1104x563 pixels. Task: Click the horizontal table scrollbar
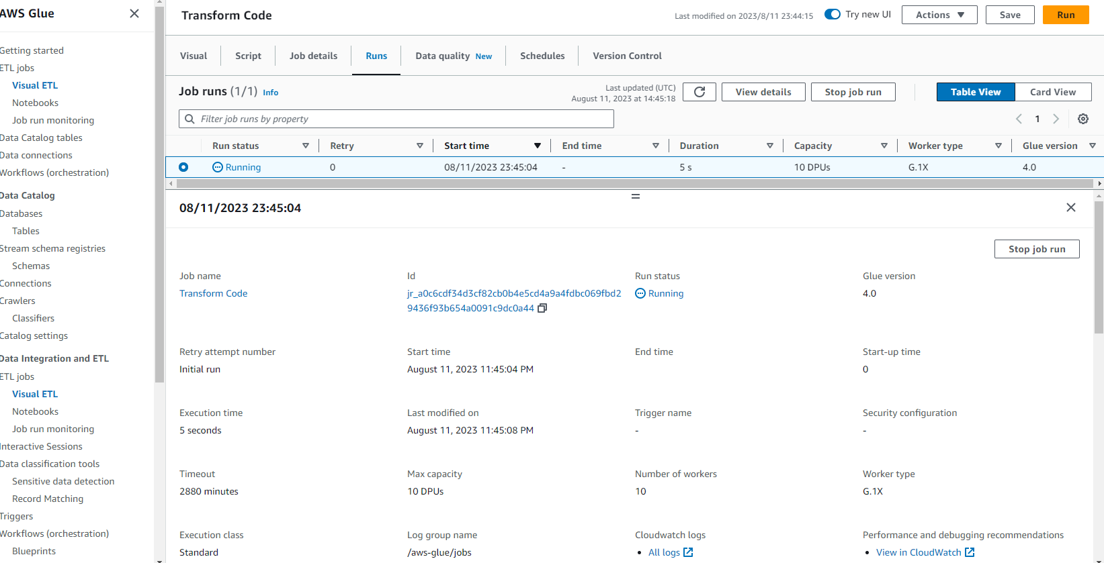click(635, 183)
